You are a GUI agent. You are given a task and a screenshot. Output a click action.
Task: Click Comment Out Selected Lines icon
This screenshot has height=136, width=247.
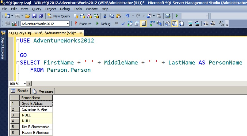pyautogui.click(x=190, y=24)
